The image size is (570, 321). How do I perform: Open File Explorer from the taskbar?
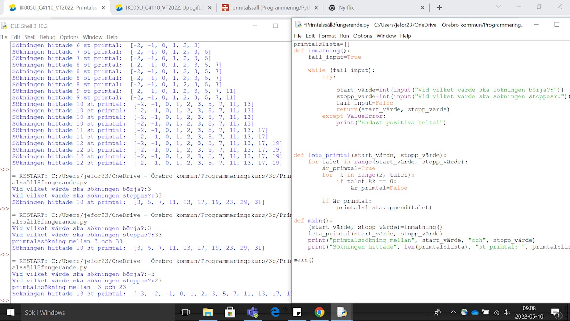[208, 312]
